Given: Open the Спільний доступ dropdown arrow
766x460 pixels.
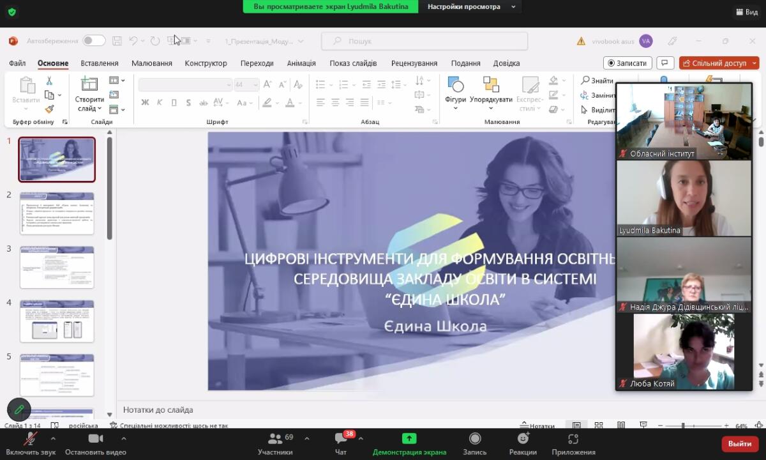Looking at the screenshot, I should coord(755,63).
